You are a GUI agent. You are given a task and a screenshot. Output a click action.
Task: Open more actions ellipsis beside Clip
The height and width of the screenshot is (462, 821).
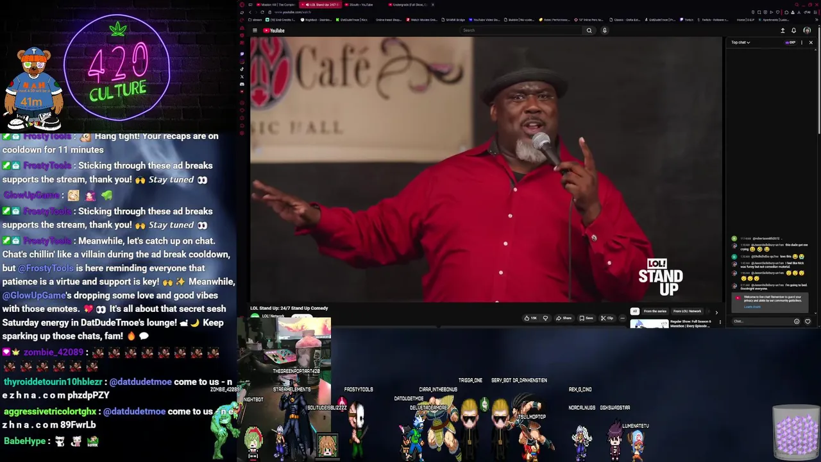coord(622,318)
